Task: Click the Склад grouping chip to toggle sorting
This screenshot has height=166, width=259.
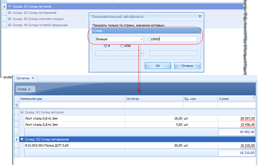Action: click(x=25, y=89)
